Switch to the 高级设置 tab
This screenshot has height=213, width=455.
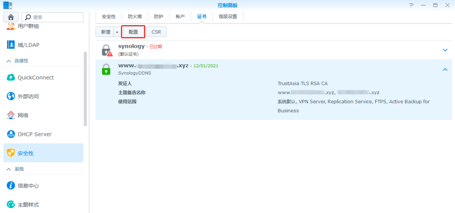[228, 16]
